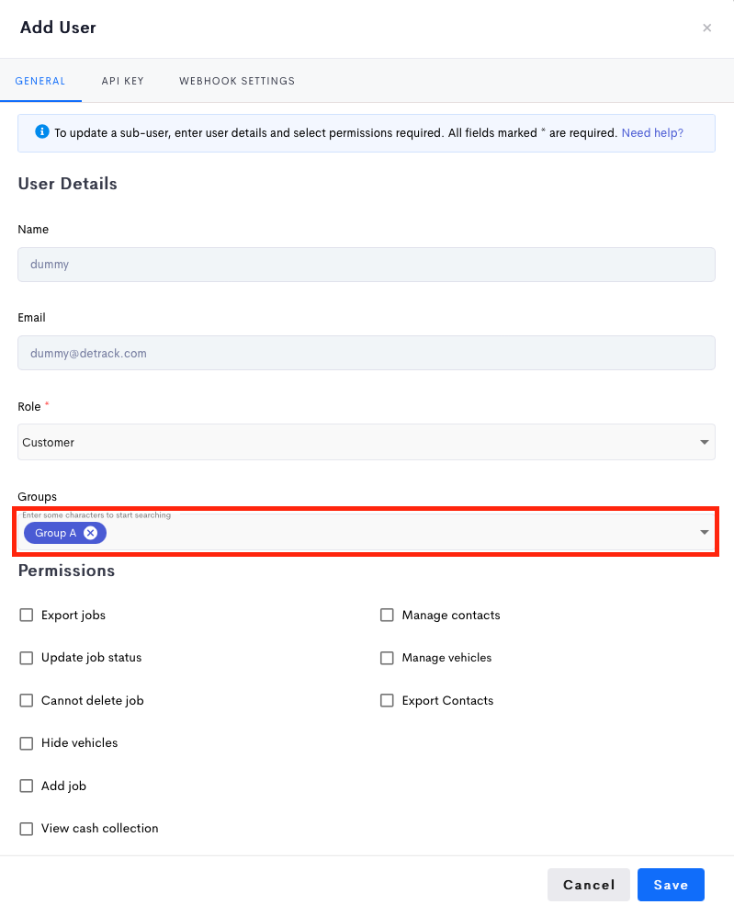Enable Hide vehicles permission

tap(27, 743)
